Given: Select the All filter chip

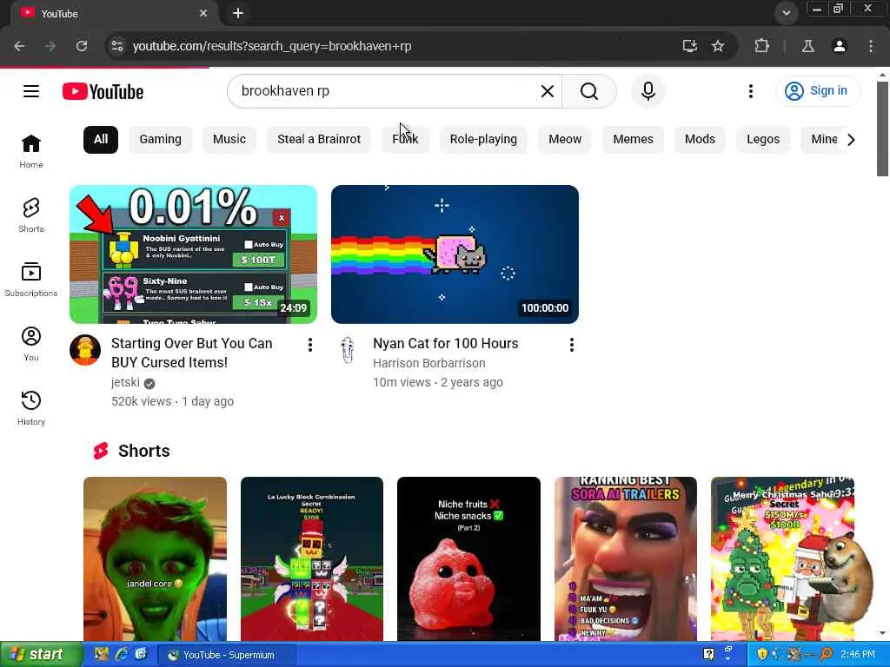Looking at the screenshot, I should 101,140.
